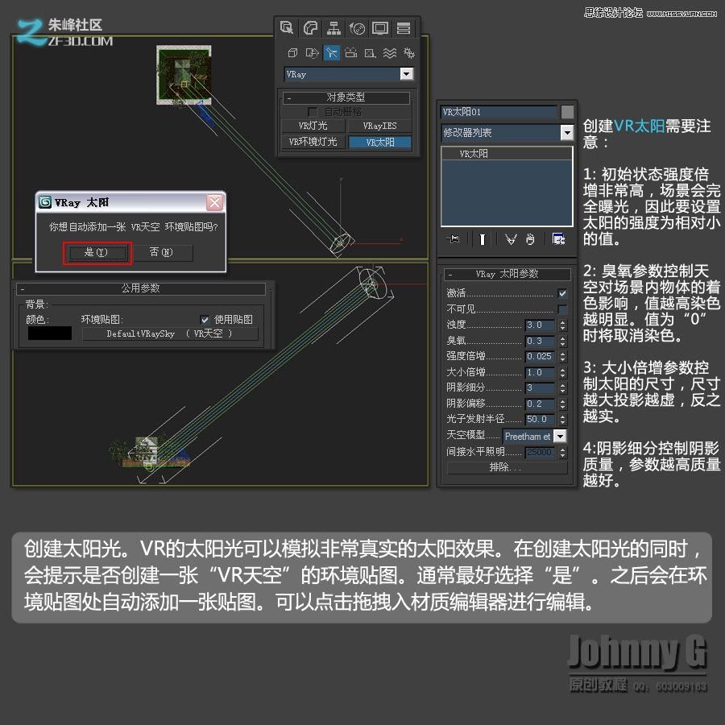Open Configure Modifier Sets icon

click(559, 239)
